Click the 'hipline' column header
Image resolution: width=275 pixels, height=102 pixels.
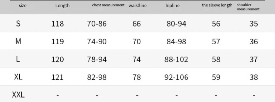pyautogui.click(x=173, y=6)
